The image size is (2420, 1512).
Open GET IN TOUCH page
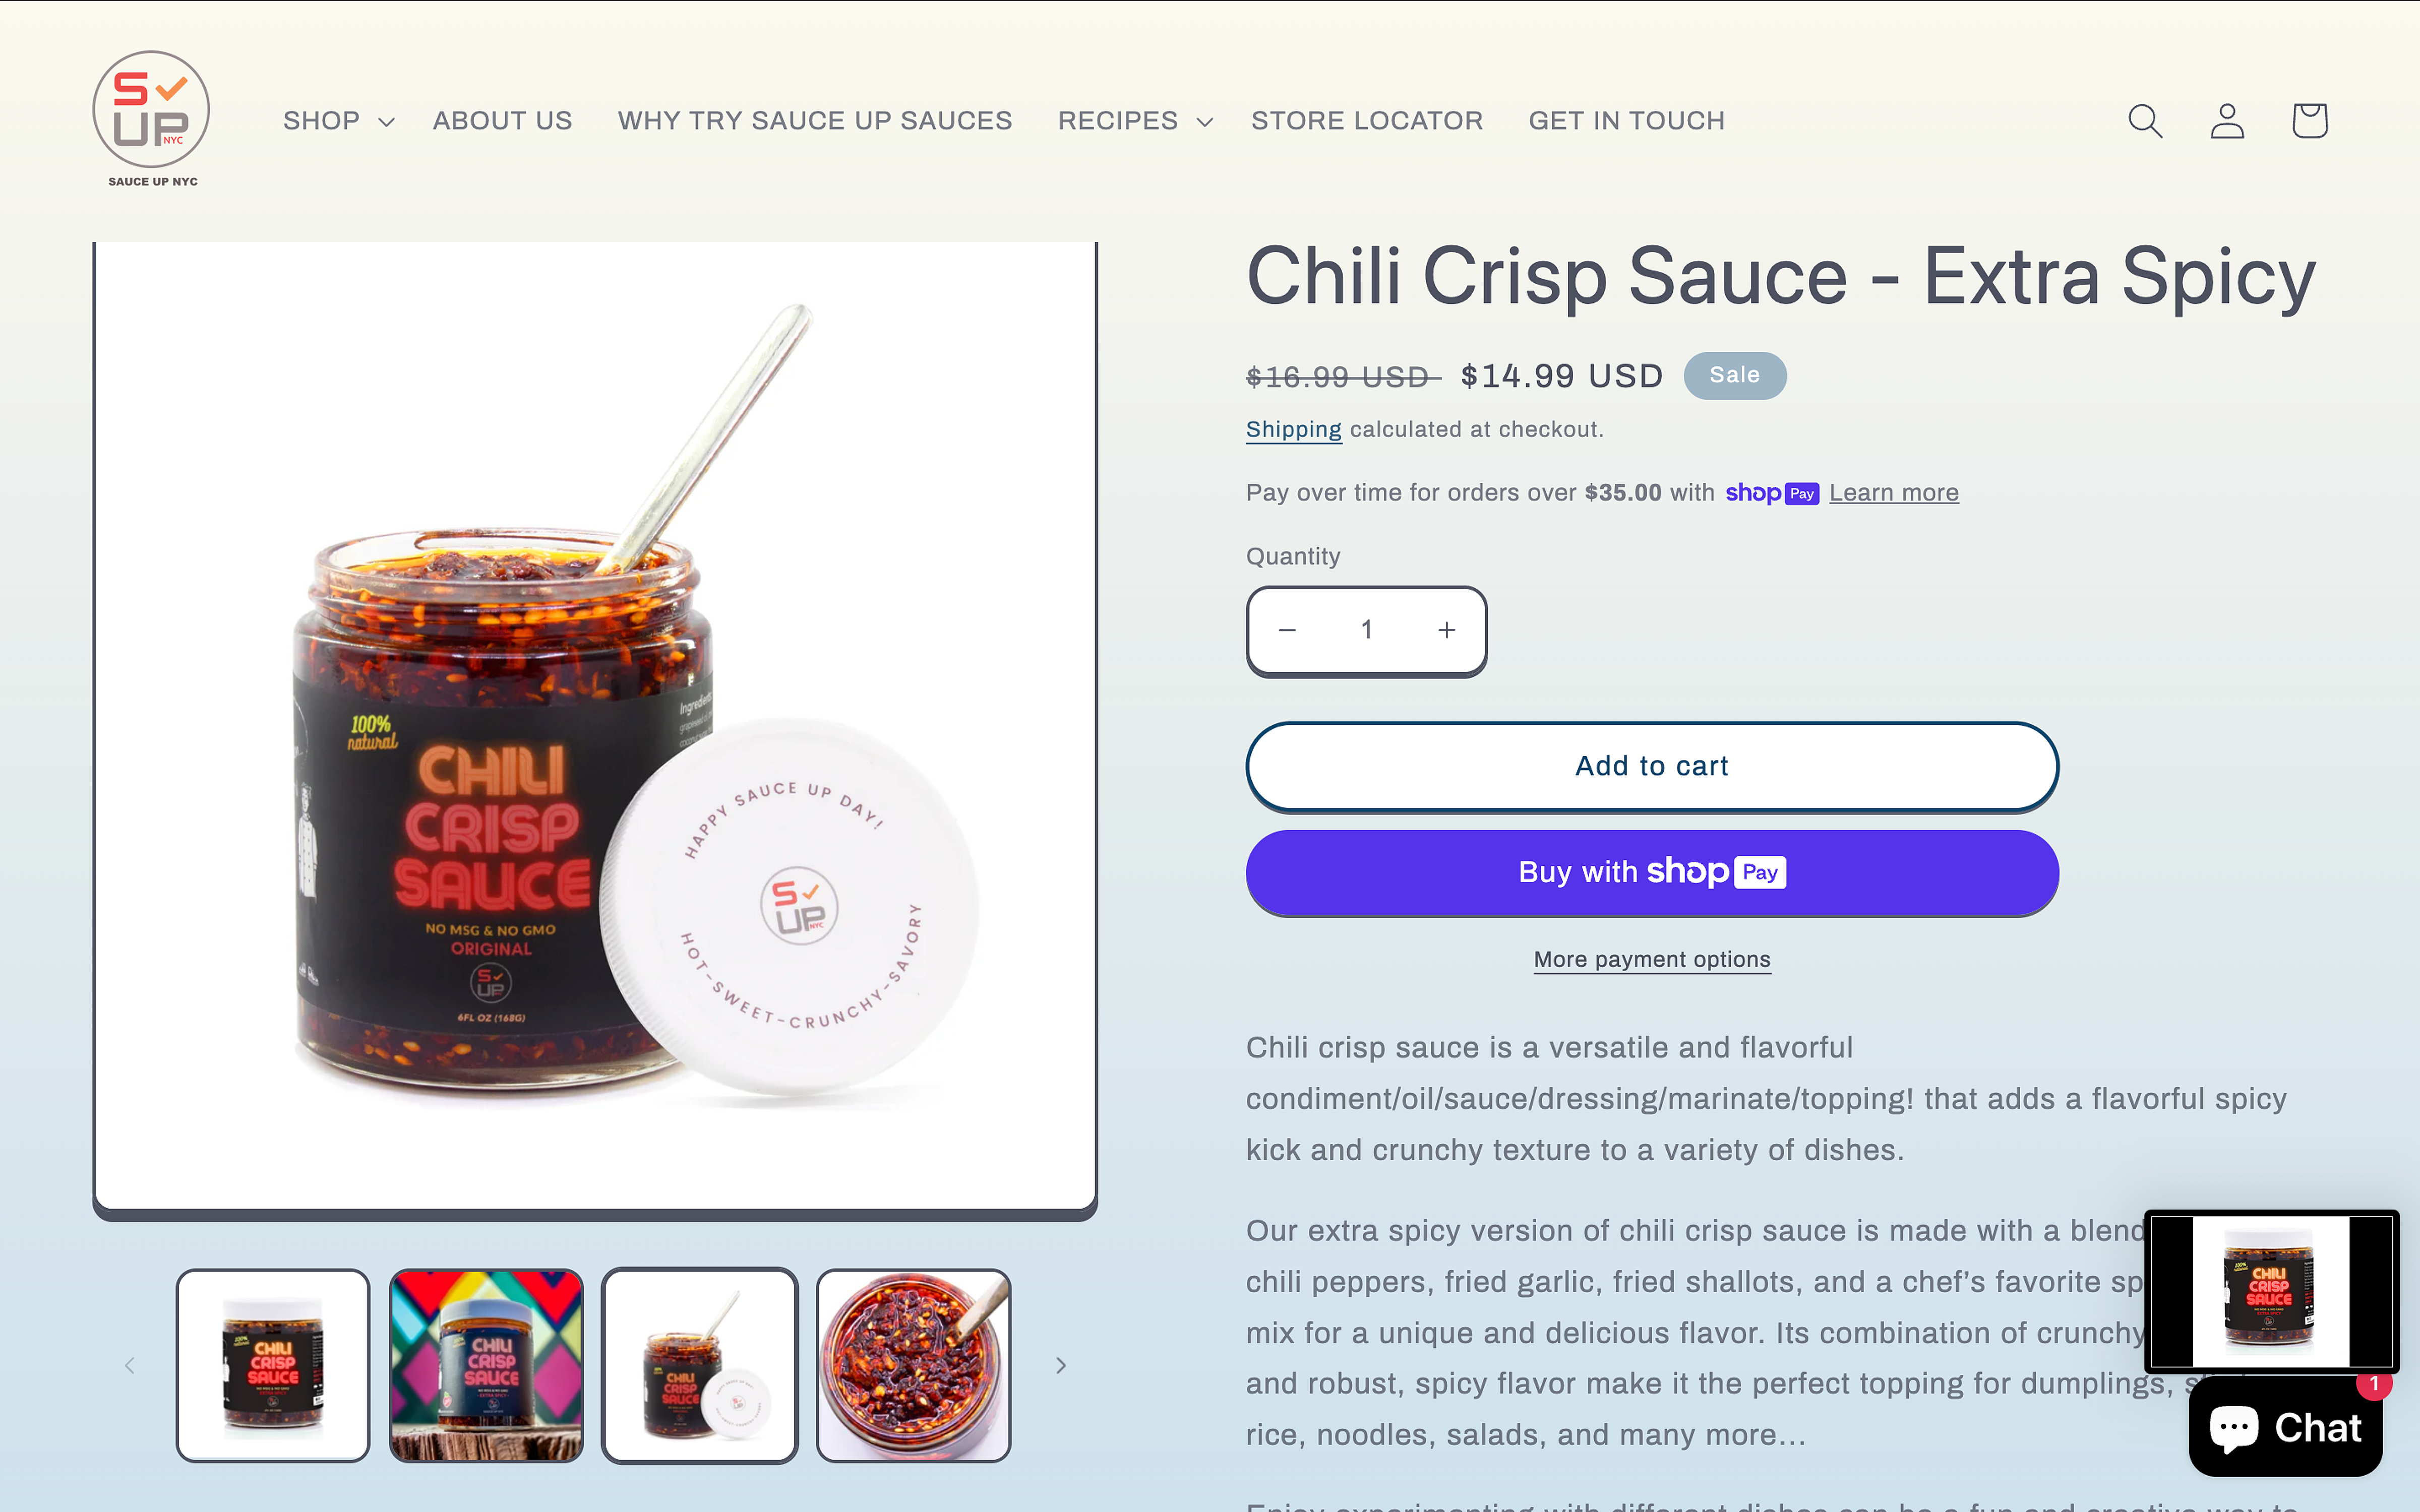pos(1626,121)
